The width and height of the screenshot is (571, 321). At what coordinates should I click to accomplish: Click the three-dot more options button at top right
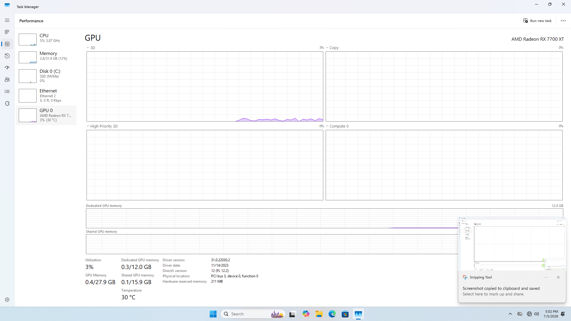[563, 21]
